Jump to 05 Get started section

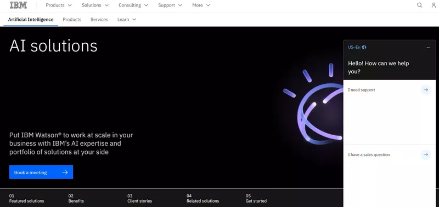point(256,198)
